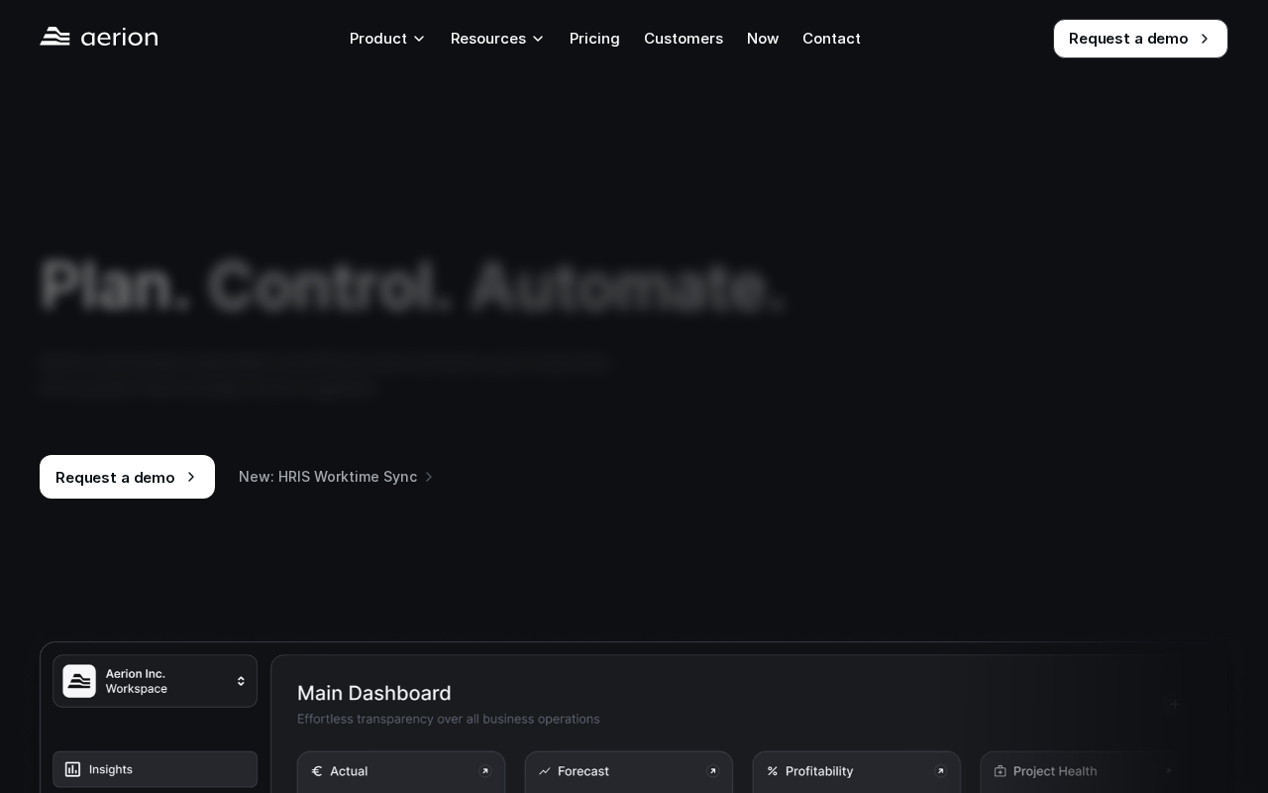Click the plus icon beside Main Dashboard

1175,704
